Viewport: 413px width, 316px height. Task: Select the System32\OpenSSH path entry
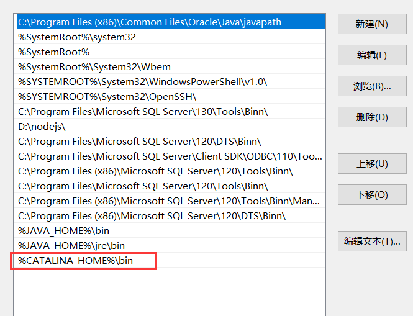[107, 97]
